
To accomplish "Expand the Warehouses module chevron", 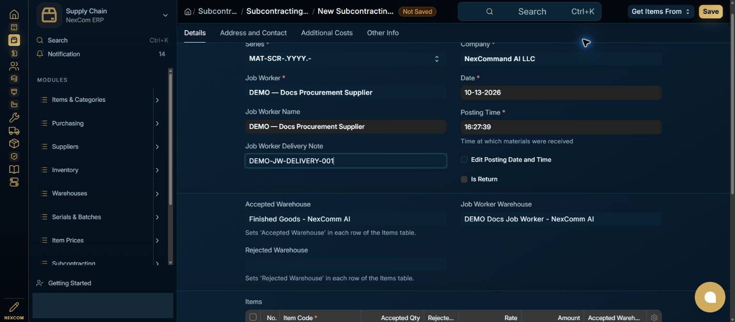I will point(157,193).
